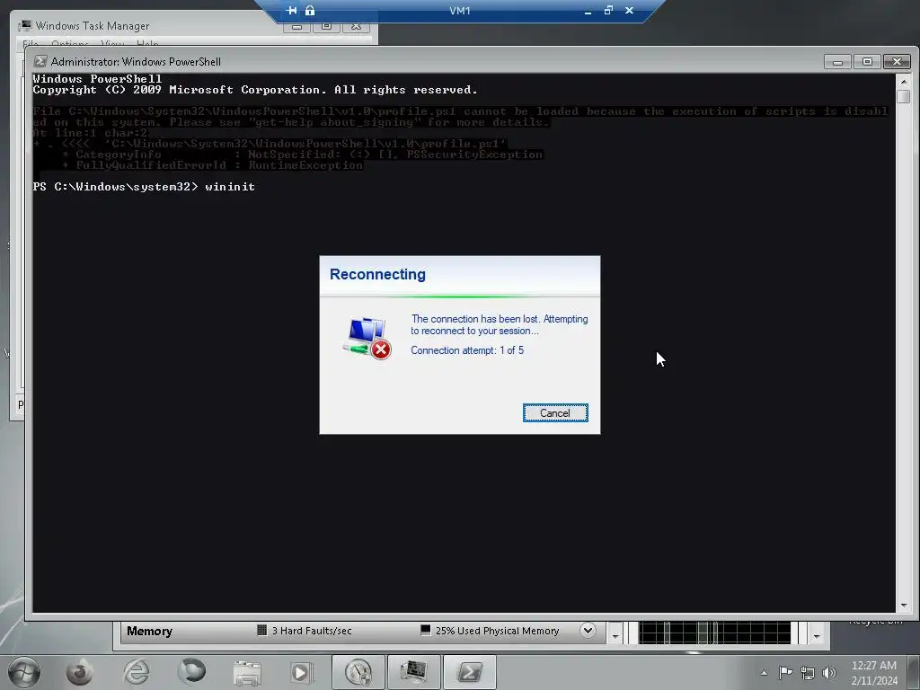
Task: Switch to the Resource Monitor taskbar button
Action: pyautogui.click(x=358, y=672)
